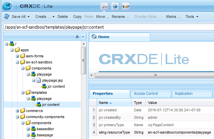214x139 pixels.
Task: Open Save All dropdown arrow
Action: coord(29,17)
